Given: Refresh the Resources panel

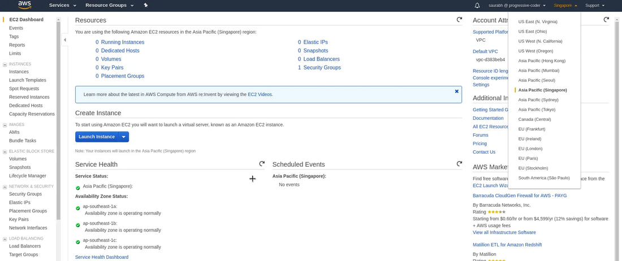Looking at the screenshot, I should pyautogui.click(x=459, y=20).
